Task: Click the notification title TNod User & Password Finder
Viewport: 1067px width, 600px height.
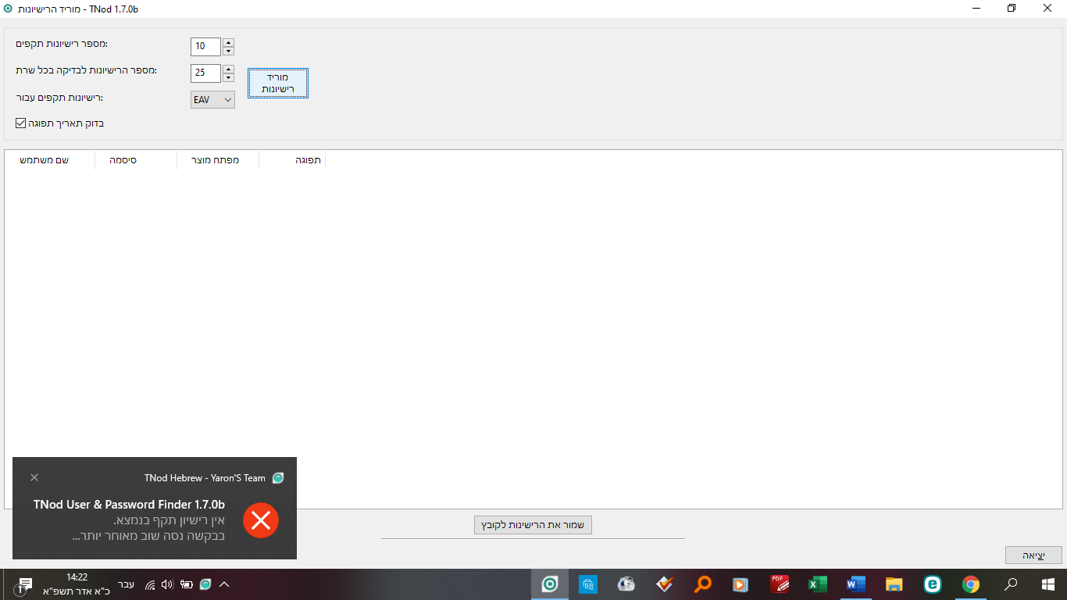Action: pyautogui.click(x=129, y=505)
